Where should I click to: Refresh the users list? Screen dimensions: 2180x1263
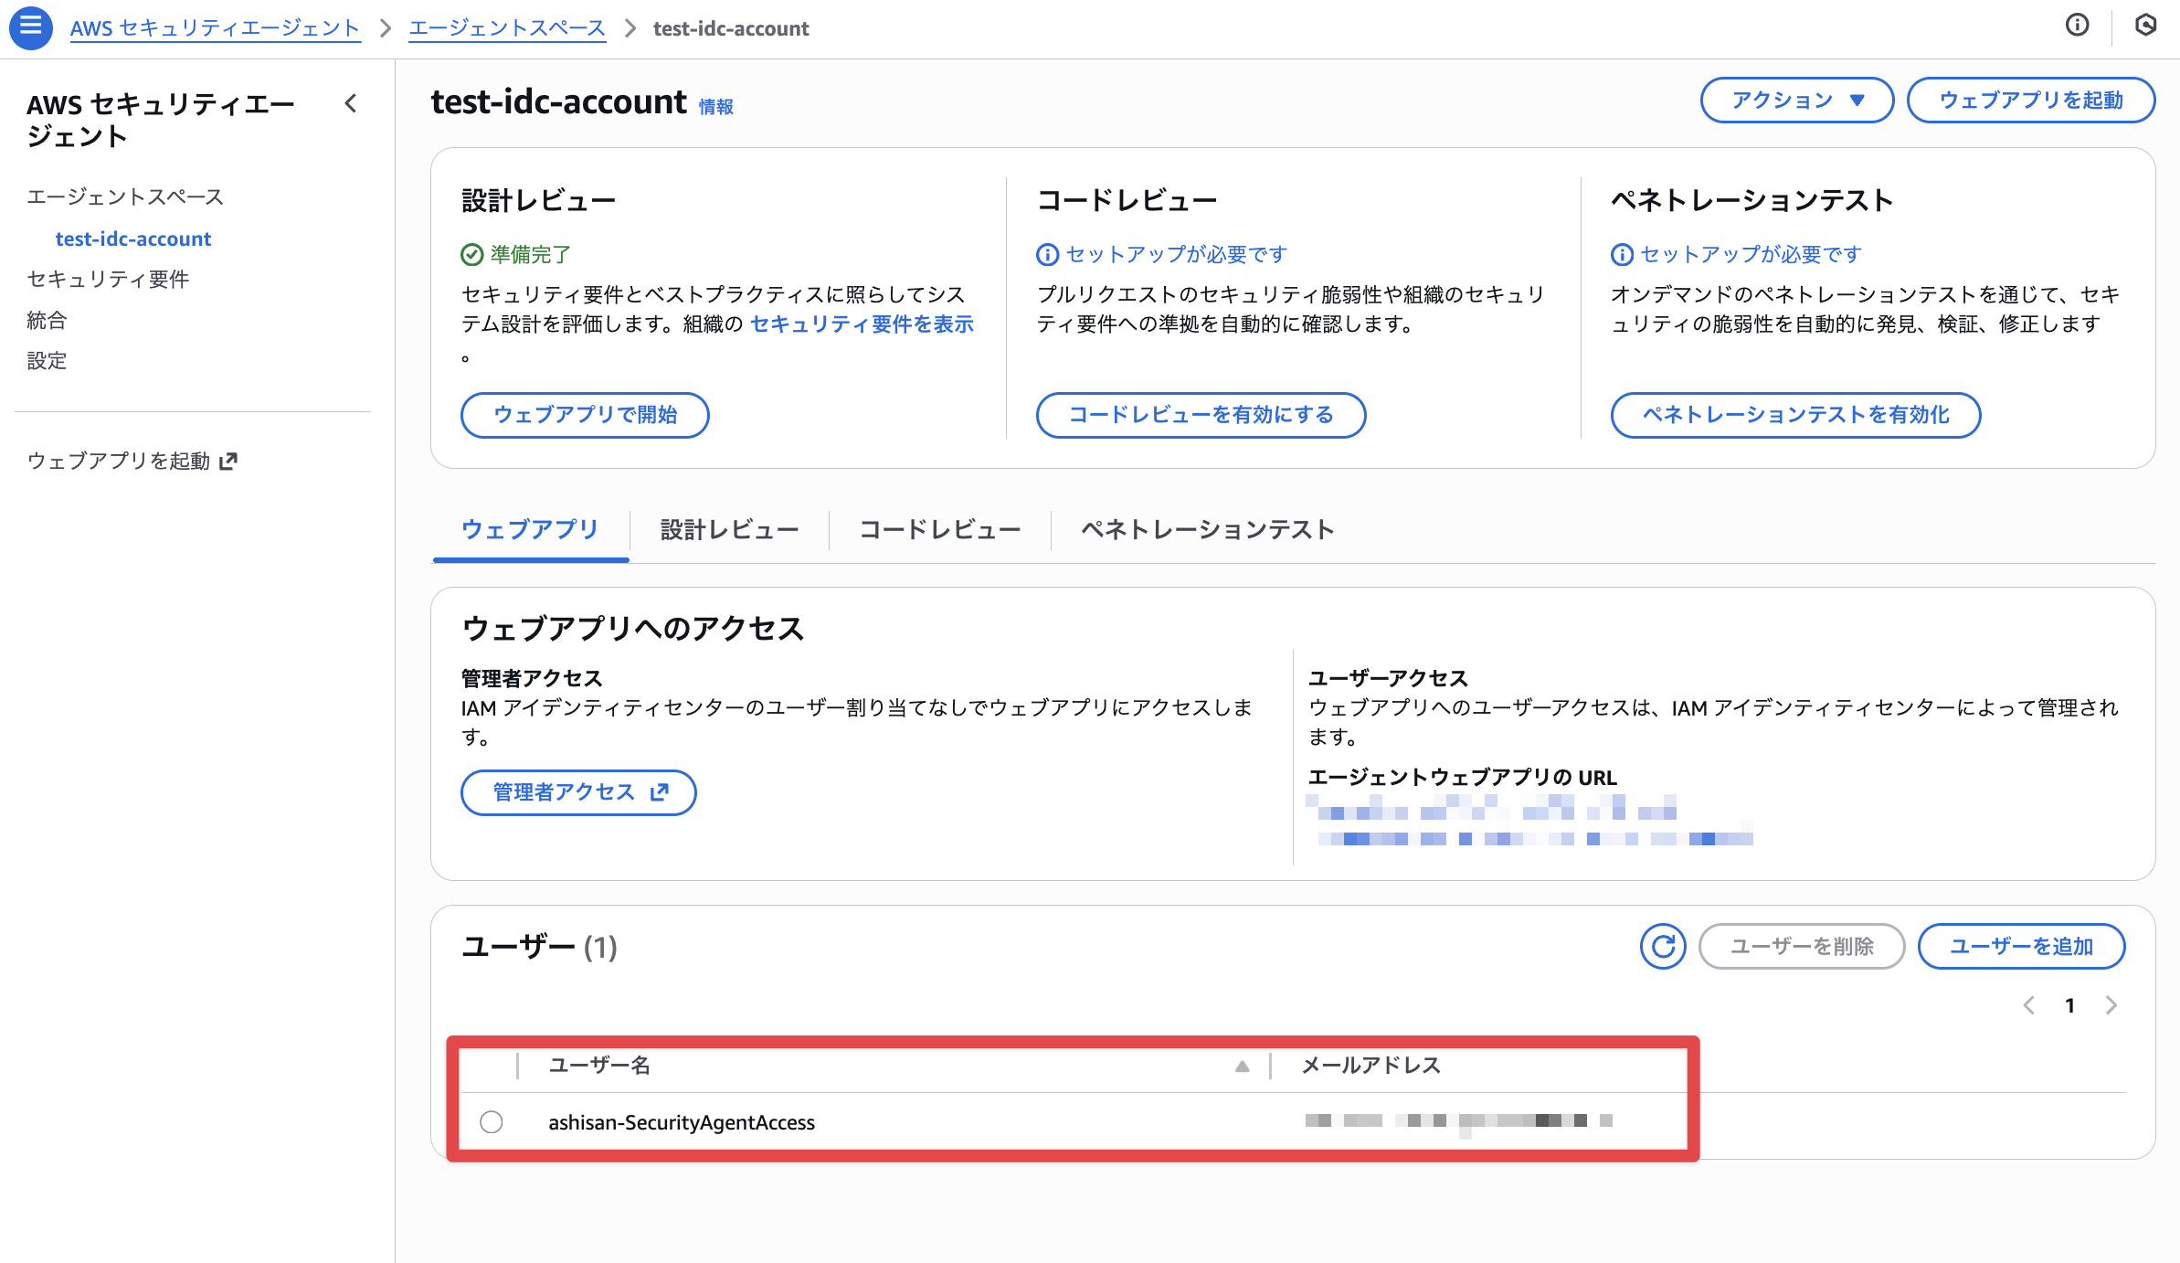pos(1662,946)
